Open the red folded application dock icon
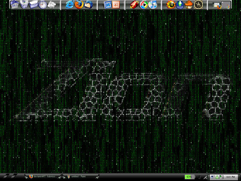Image resolution: width=241 pixels, height=181 pixels. 134,4
